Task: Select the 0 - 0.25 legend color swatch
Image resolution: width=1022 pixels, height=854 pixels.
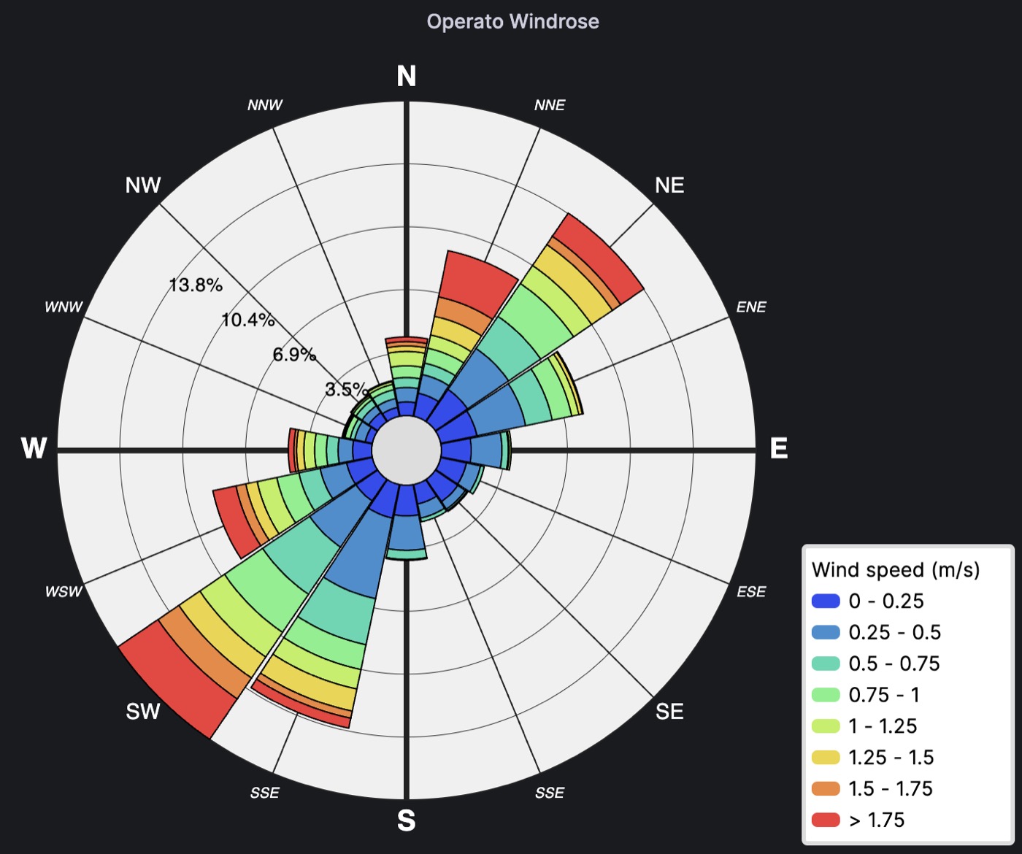Action: click(x=826, y=601)
